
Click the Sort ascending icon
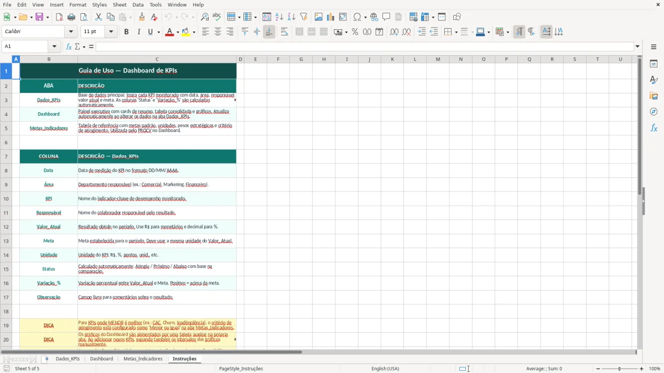point(279,17)
